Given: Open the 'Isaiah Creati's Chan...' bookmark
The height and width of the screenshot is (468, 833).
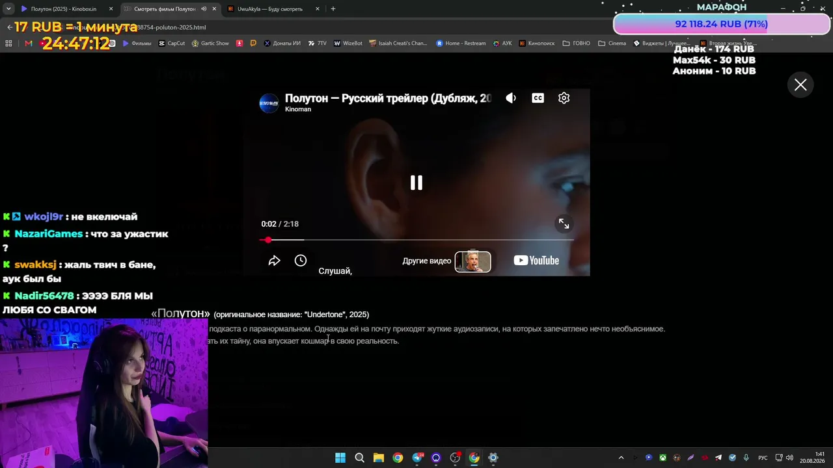Looking at the screenshot, I should coord(398,44).
